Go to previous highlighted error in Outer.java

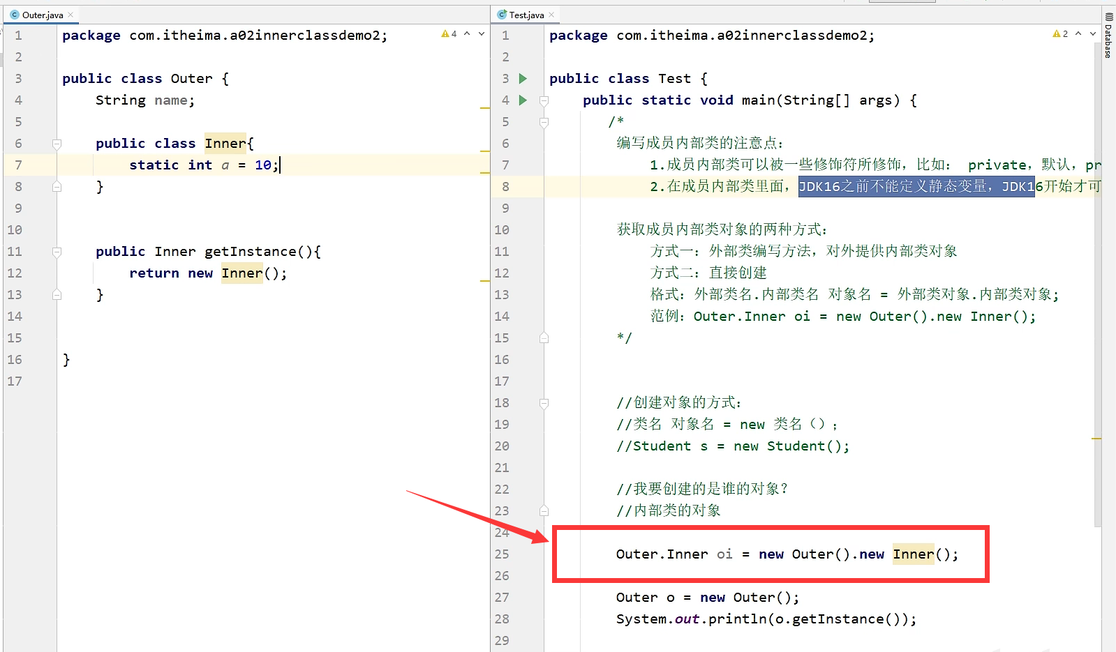[x=467, y=33]
